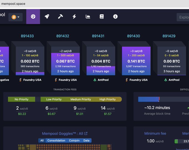Select the block cube with 3,087 transactions
The image size is (189, 150).
[136, 61]
